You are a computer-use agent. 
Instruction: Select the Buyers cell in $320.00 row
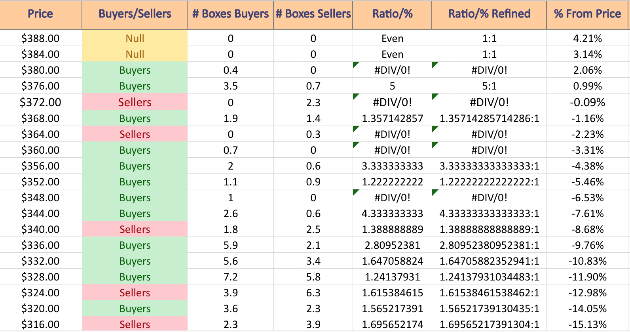pyautogui.click(x=135, y=309)
